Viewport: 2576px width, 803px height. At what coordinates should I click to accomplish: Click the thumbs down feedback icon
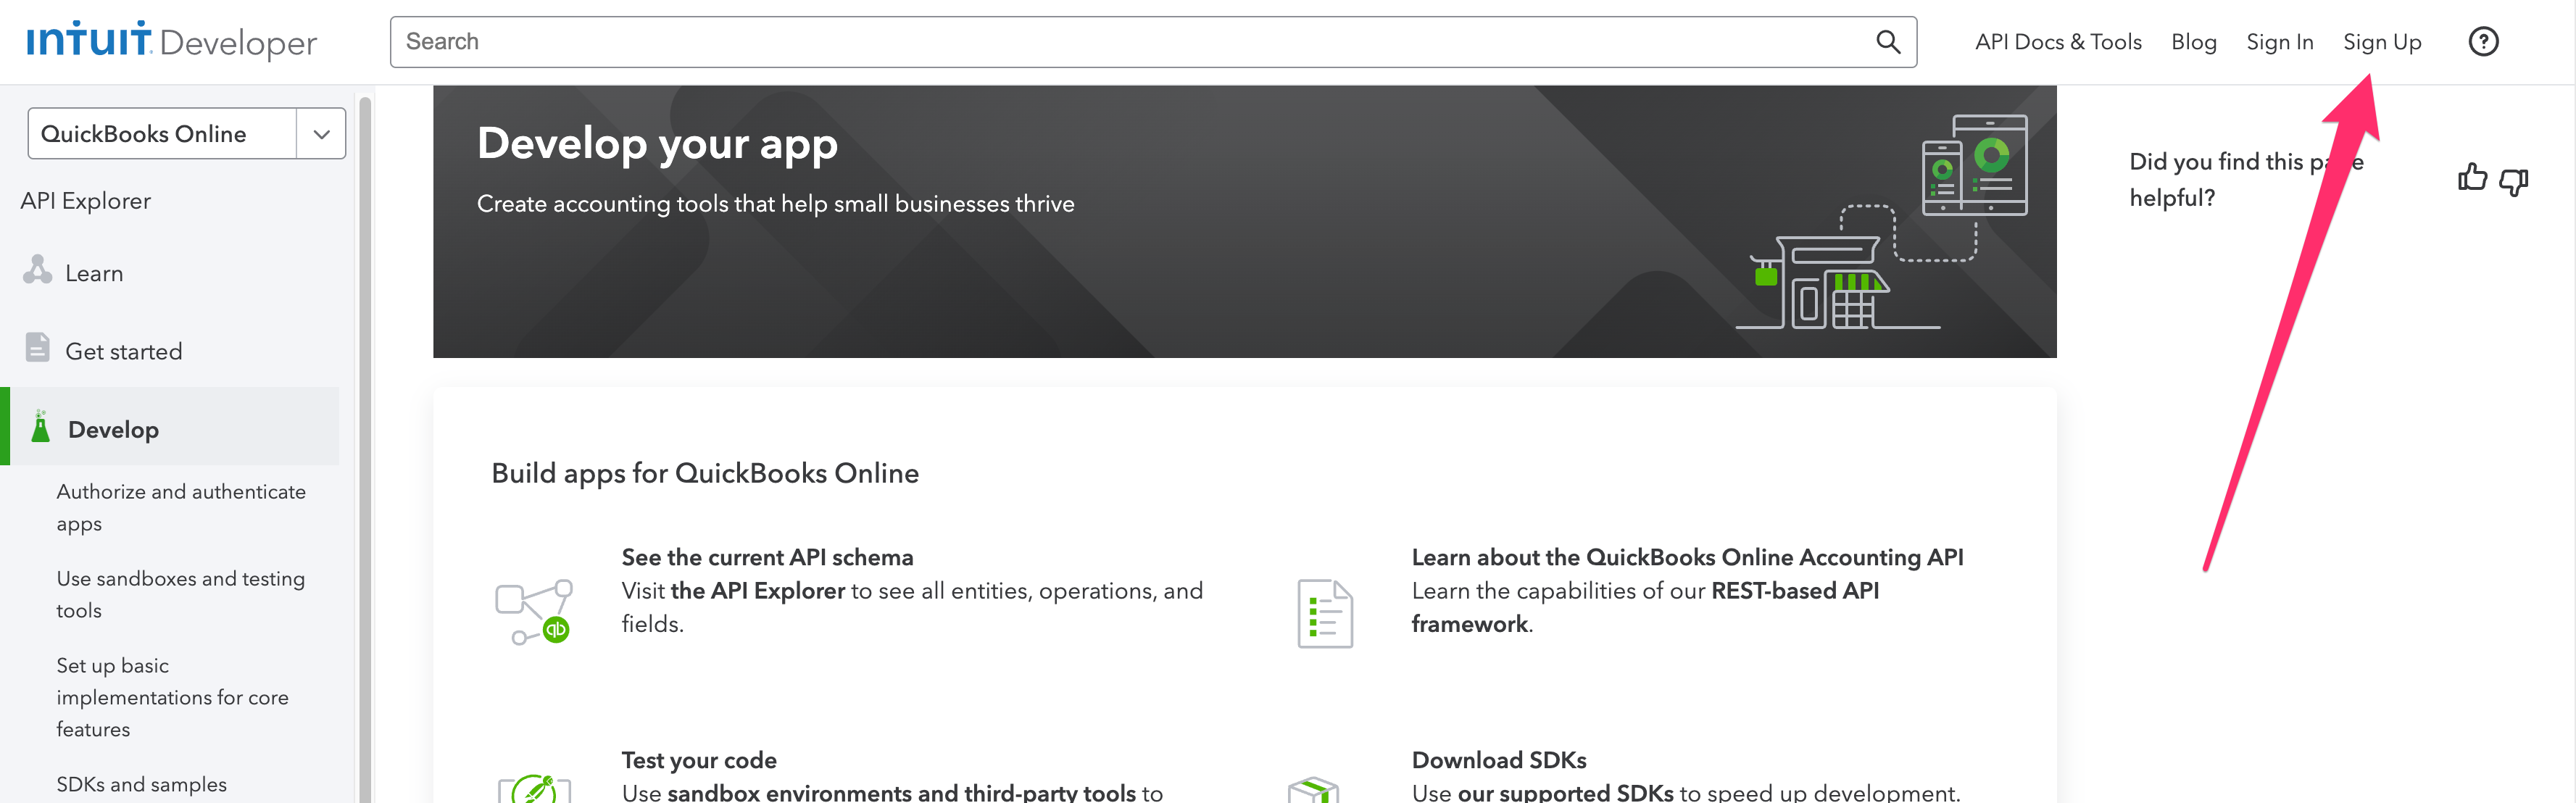pyautogui.click(x=2513, y=181)
